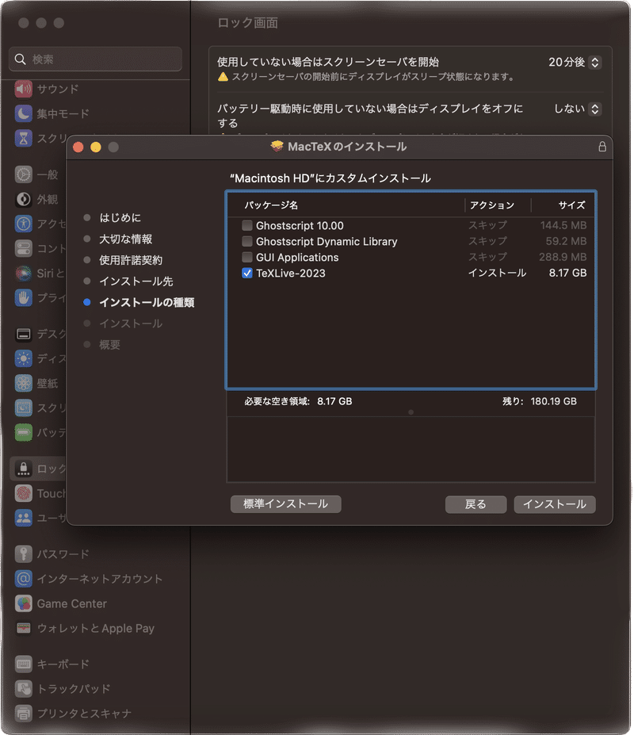Click the Keyboard icon in sidebar
Viewport: 634px width, 735px height.
point(24,664)
